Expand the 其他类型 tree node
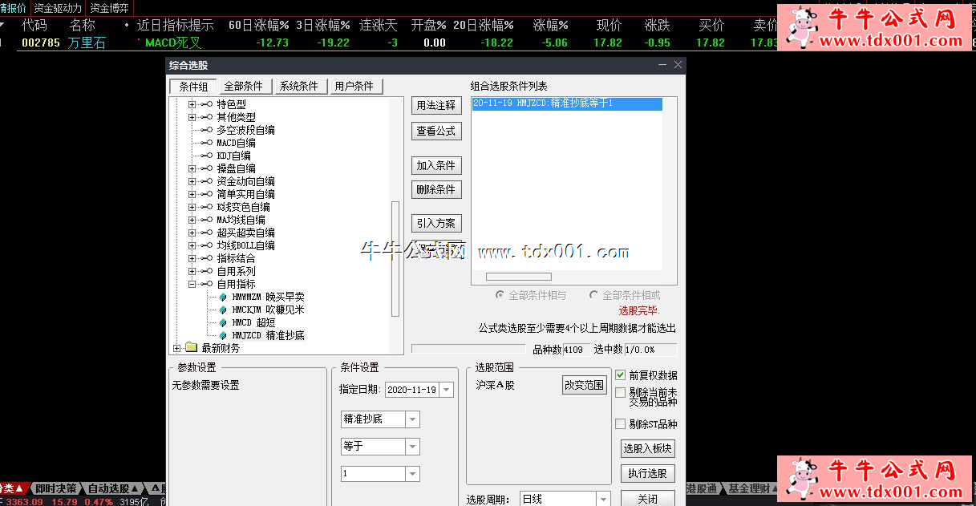976x506 pixels. [192, 117]
